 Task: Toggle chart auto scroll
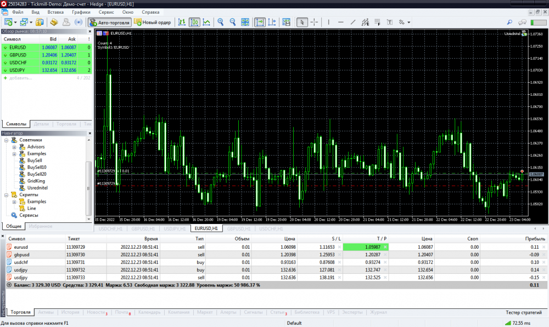[x=260, y=22]
